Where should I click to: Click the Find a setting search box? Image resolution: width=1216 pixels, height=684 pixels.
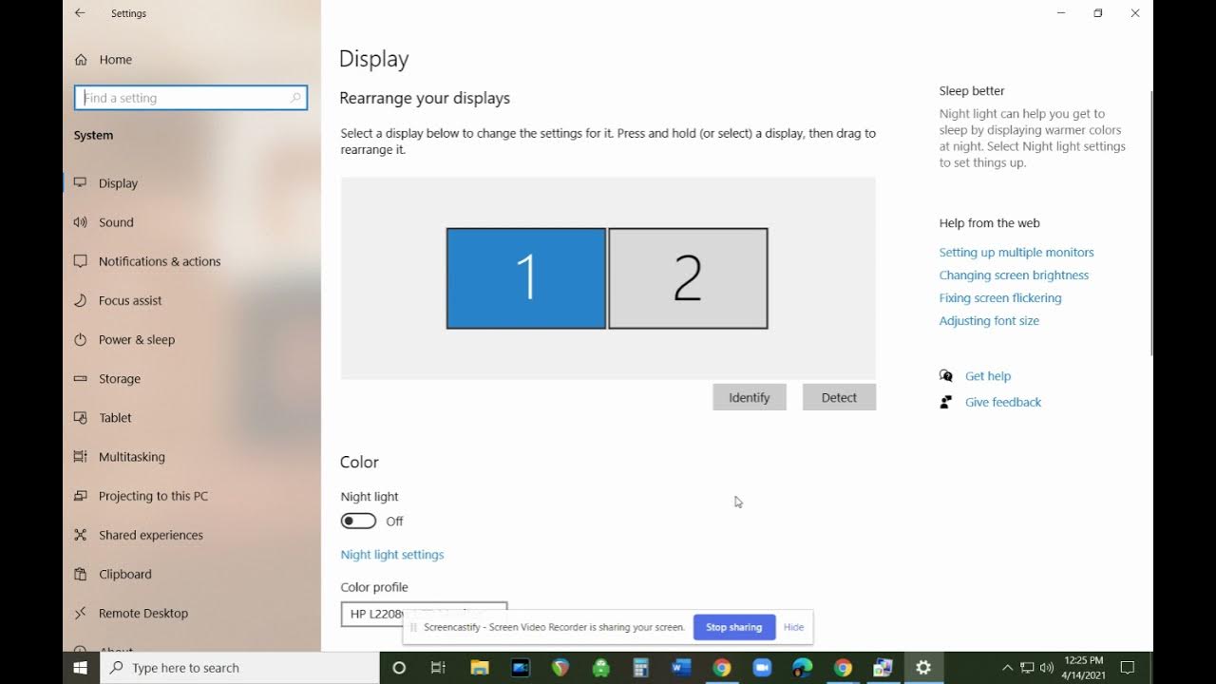(x=191, y=97)
